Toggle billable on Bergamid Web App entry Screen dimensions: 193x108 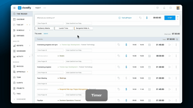click(126, 89)
